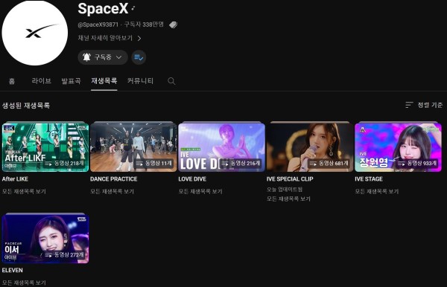Open the IVE STAGE playlist thumbnail
This screenshot has width=447, height=287.
398,147
